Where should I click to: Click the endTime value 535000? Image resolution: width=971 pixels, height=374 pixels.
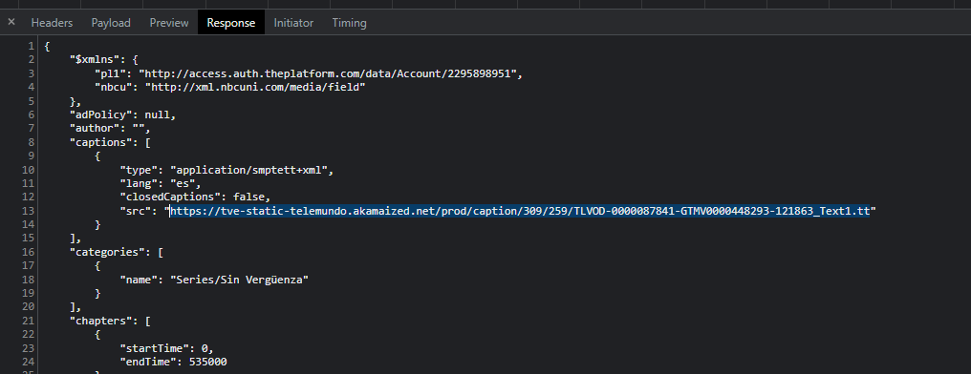click(x=208, y=362)
